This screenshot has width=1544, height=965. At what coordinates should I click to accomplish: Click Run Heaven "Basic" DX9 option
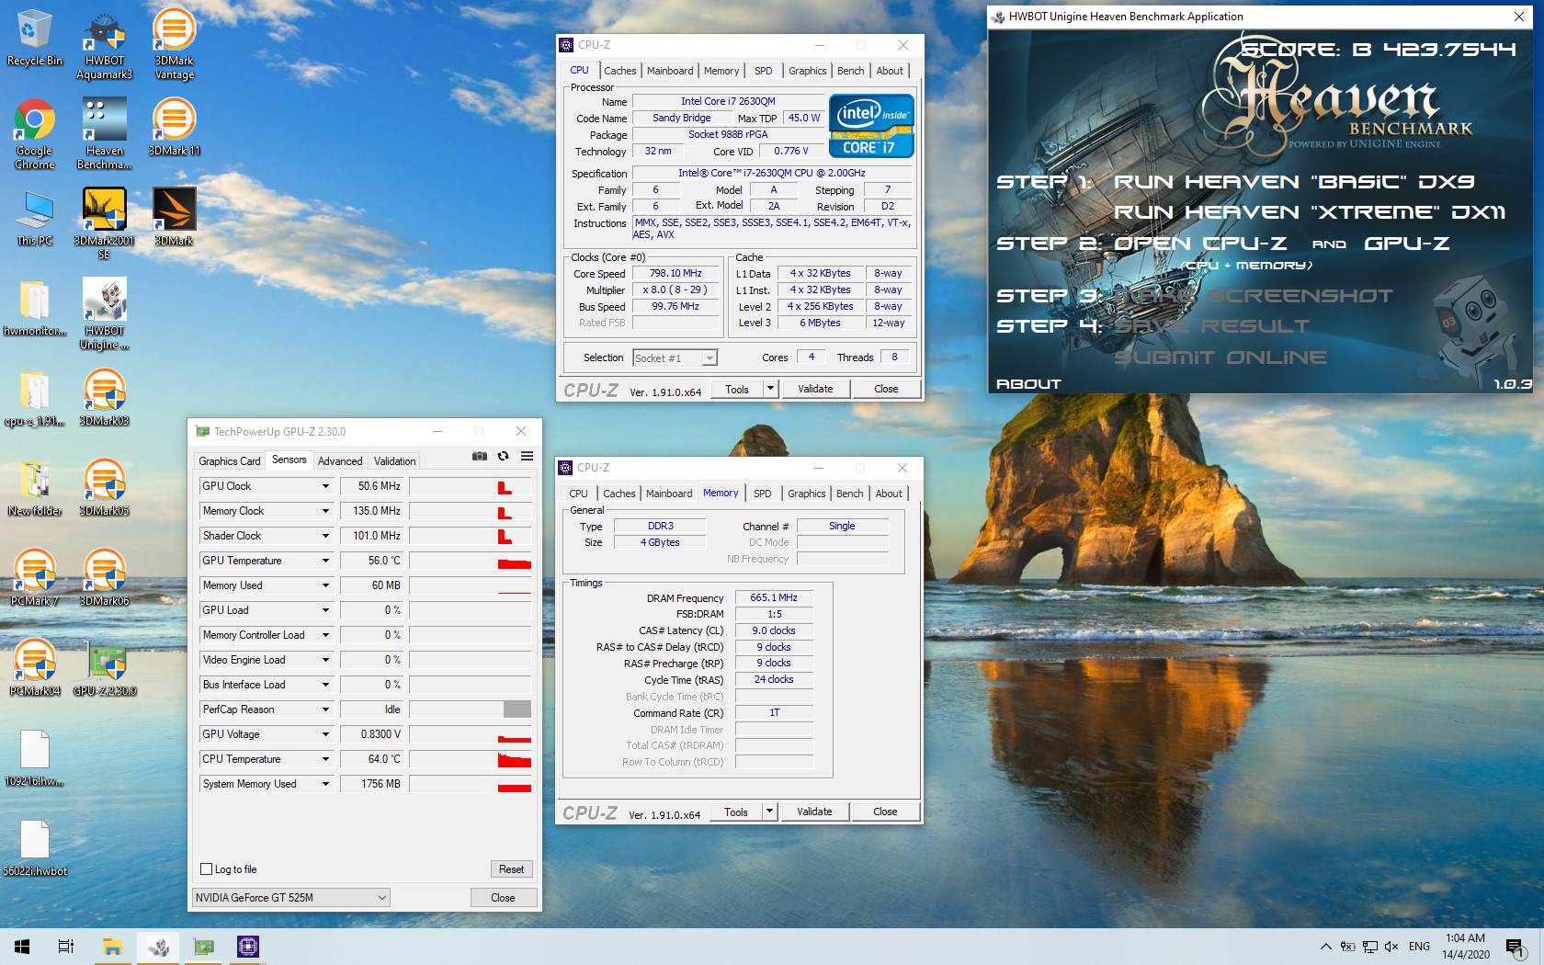tap(1294, 182)
